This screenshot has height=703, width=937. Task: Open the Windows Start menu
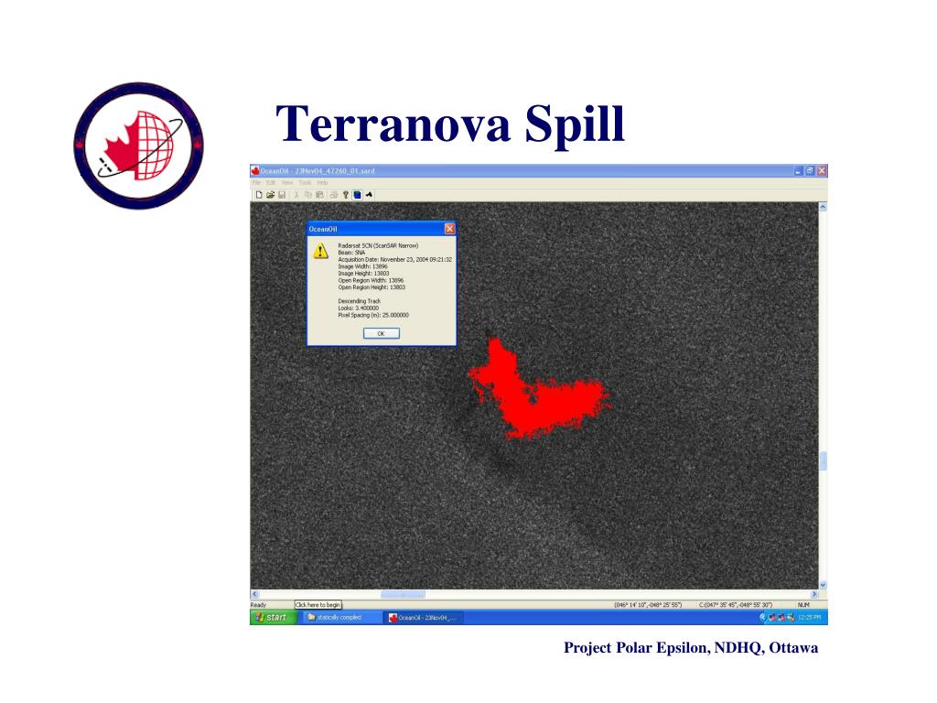tap(273, 618)
